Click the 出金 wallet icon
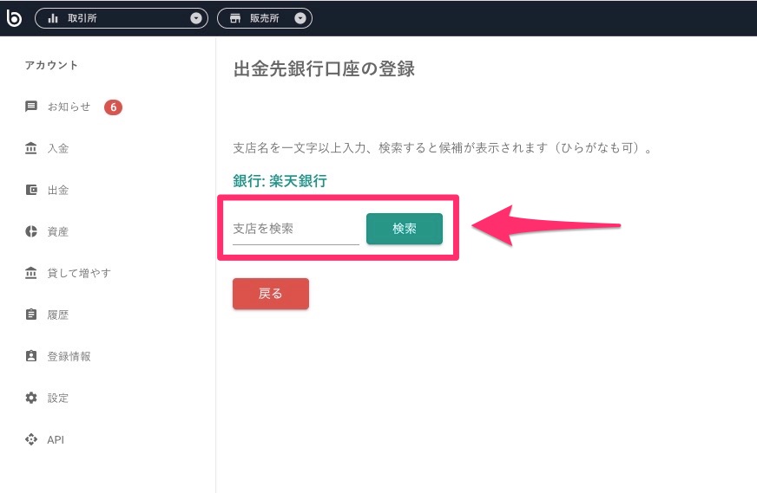The image size is (757, 493). pyautogui.click(x=31, y=190)
